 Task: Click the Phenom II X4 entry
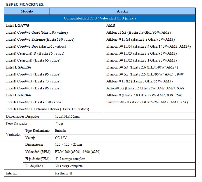[148, 46]
